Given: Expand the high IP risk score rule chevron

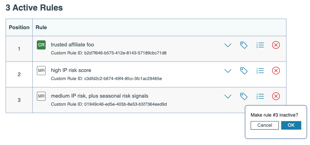Looking at the screenshot, I should 228,71.
